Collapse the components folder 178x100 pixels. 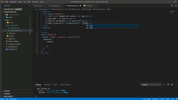pyautogui.click(x=14, y=25)
